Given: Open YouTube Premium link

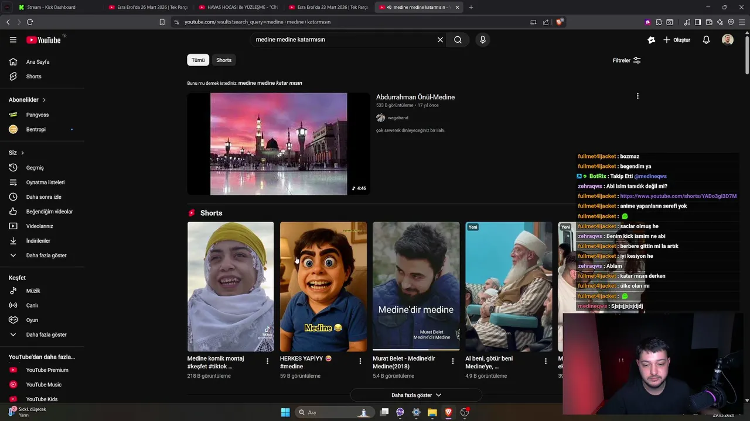Looking at the screenshot, I should 47,370.
